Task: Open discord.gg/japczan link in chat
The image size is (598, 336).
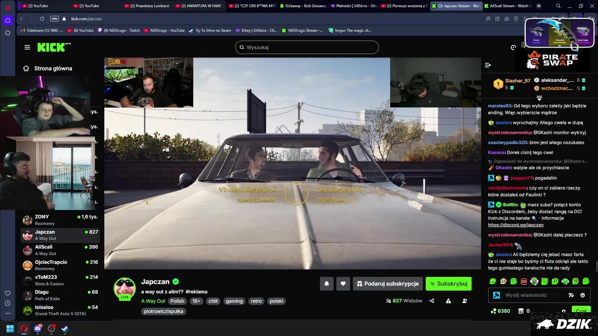Action: point(516,225)
